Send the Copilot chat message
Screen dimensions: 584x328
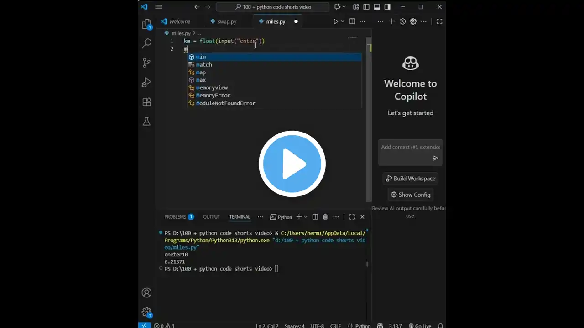pyautogui.click(x=435, y=158)
